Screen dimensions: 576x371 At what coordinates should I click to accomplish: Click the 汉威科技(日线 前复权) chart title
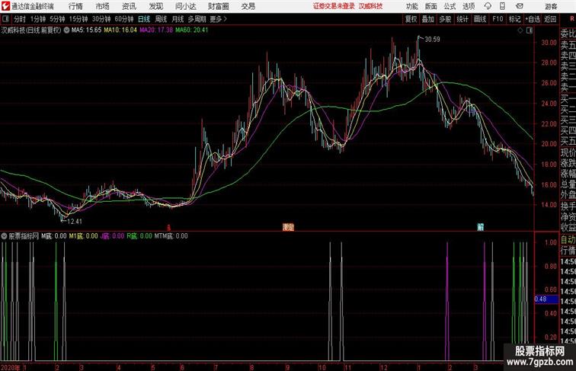pos(31,30)
